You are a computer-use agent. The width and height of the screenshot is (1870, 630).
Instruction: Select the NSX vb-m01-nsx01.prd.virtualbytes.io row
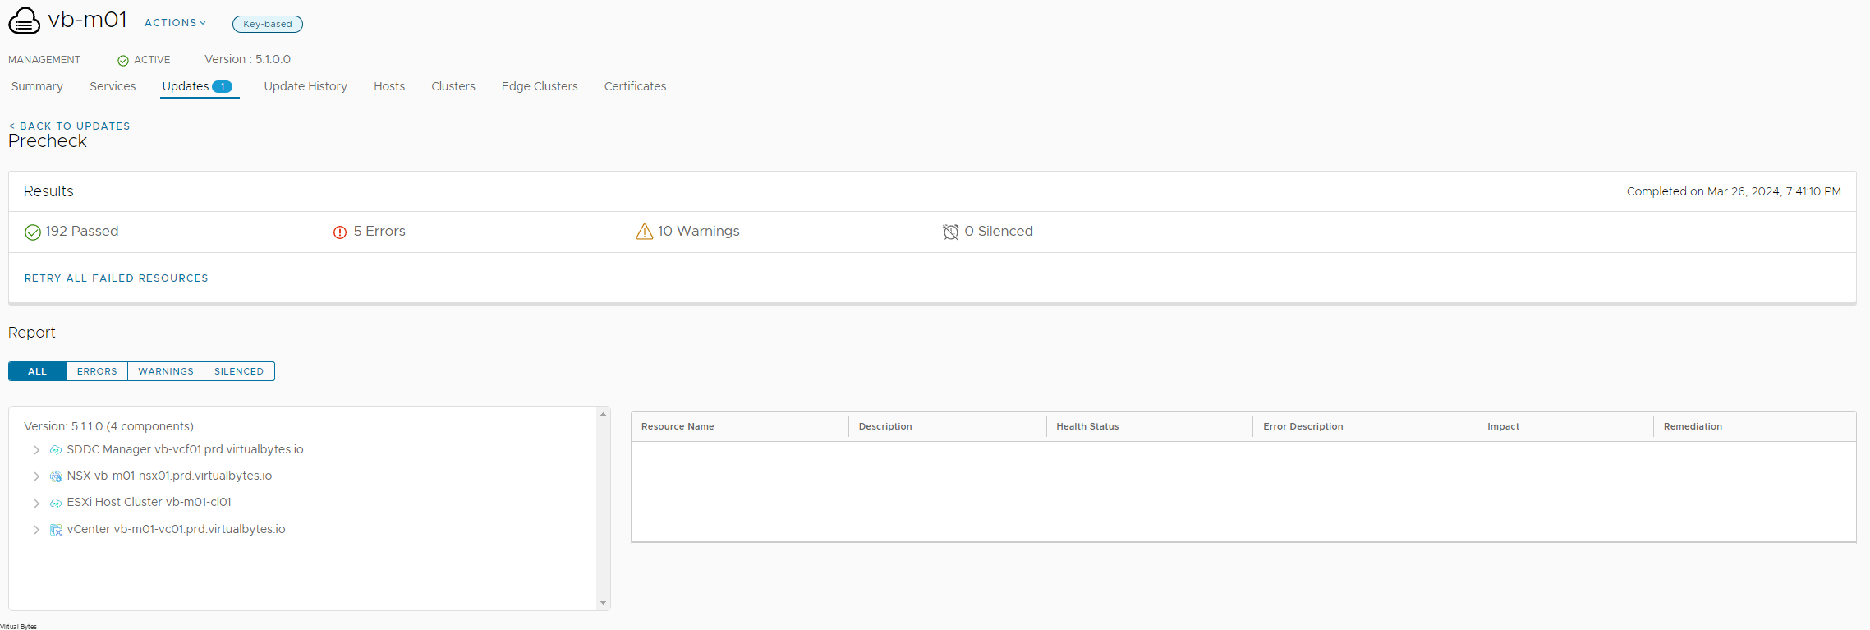(169, 476)
